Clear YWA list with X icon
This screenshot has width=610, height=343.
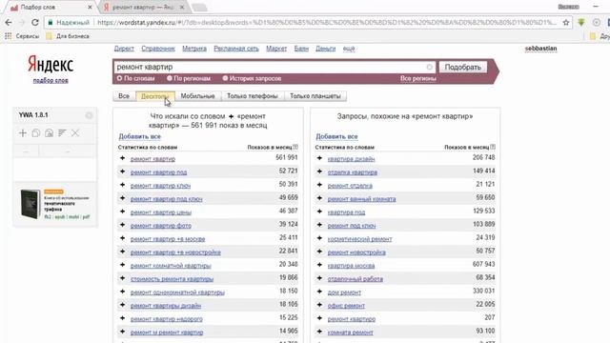(x=75, y=133)
